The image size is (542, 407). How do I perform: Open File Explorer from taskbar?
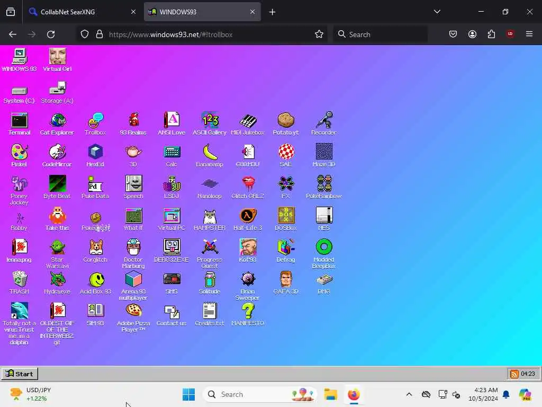click(x=330, y=394)
